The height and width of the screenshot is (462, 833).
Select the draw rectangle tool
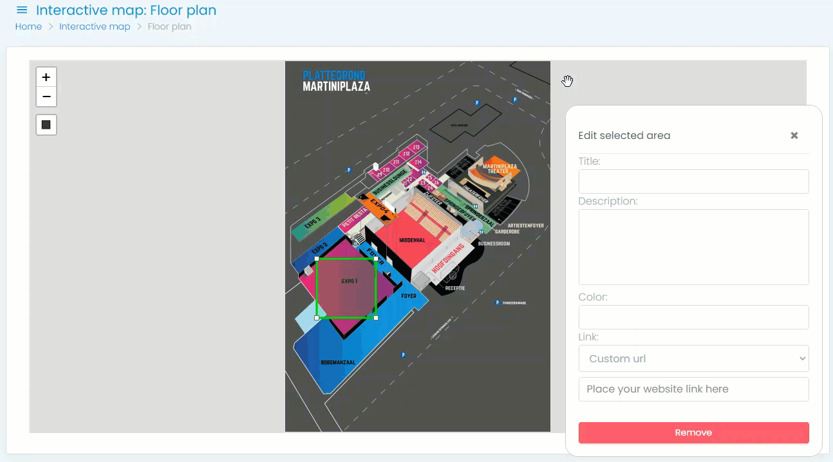[46, 125]
